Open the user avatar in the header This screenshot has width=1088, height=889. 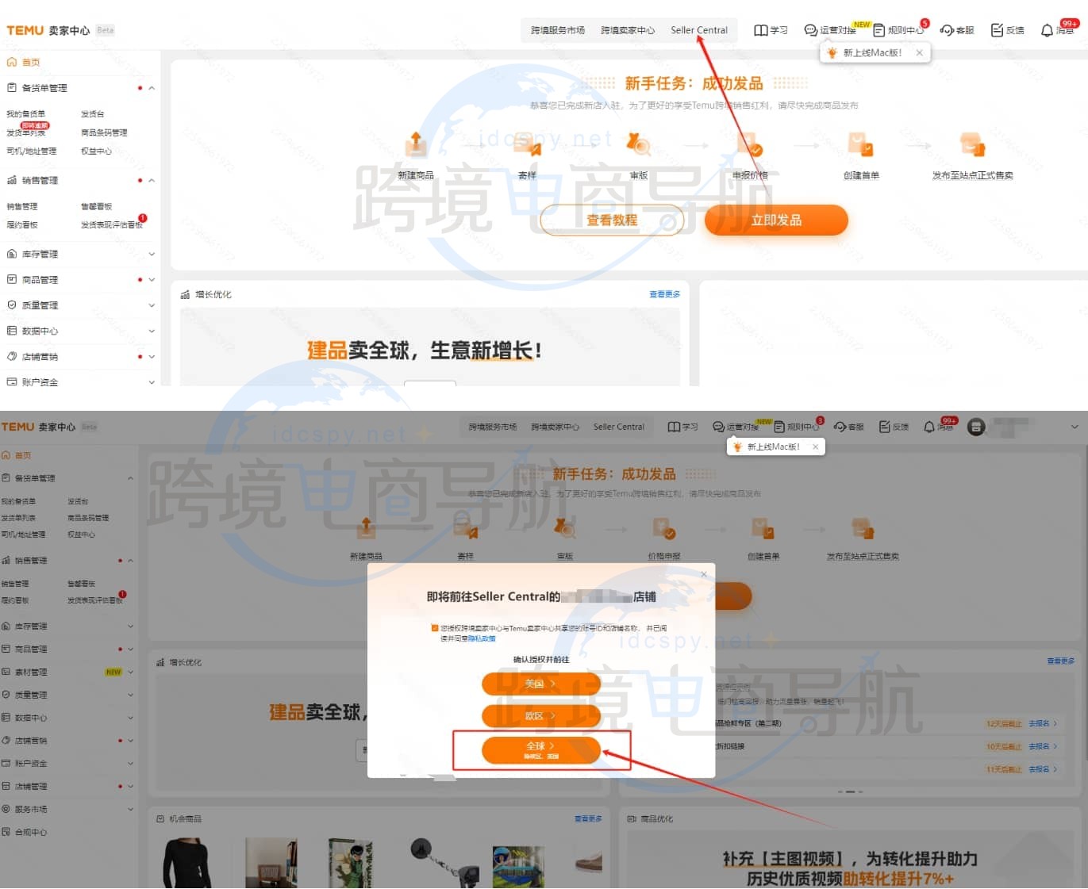pos(976,427)
